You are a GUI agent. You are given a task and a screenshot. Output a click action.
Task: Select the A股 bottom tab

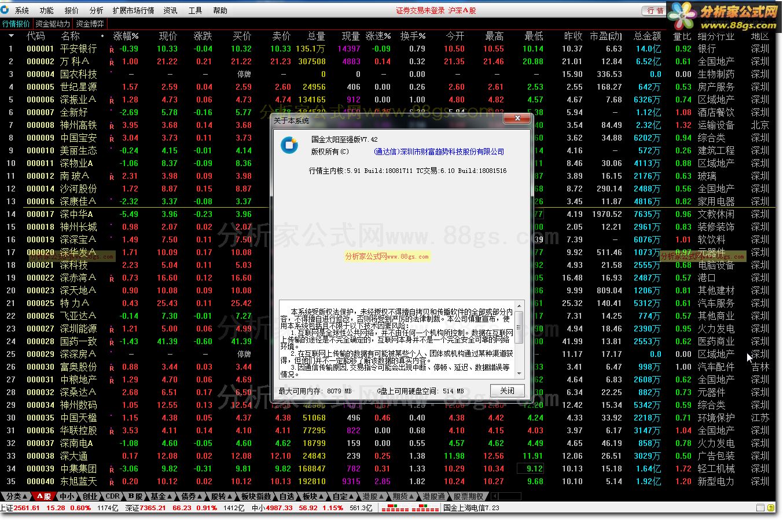[45, 496]
